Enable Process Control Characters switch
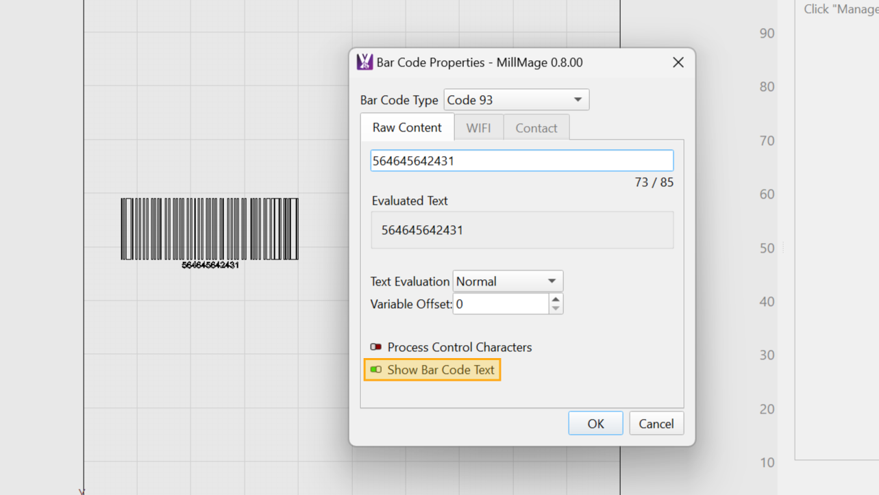Viewport: 879px width, 495px height. [376, 347]
